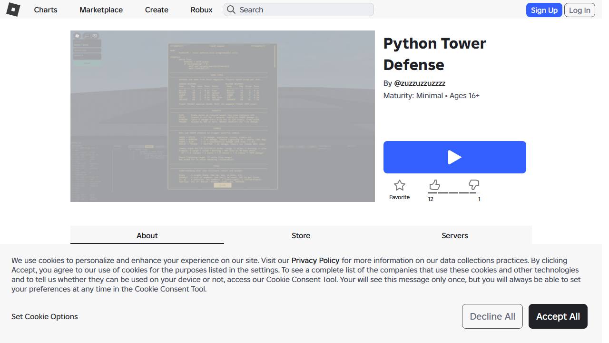Screen dimensions: 609x343
Task: Dislike the game with thumbs down
Action: tap(473, 185)
